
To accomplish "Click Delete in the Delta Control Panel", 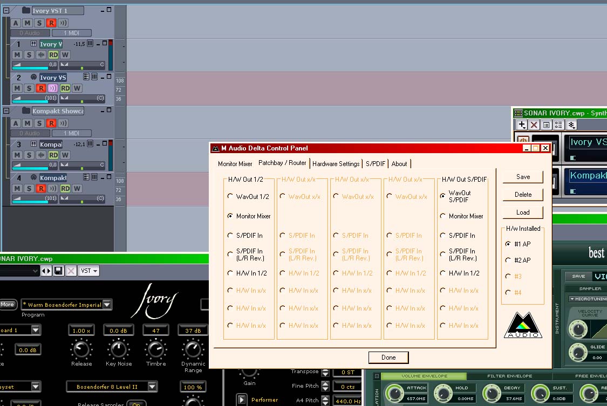I will click(x=523, y=195).
